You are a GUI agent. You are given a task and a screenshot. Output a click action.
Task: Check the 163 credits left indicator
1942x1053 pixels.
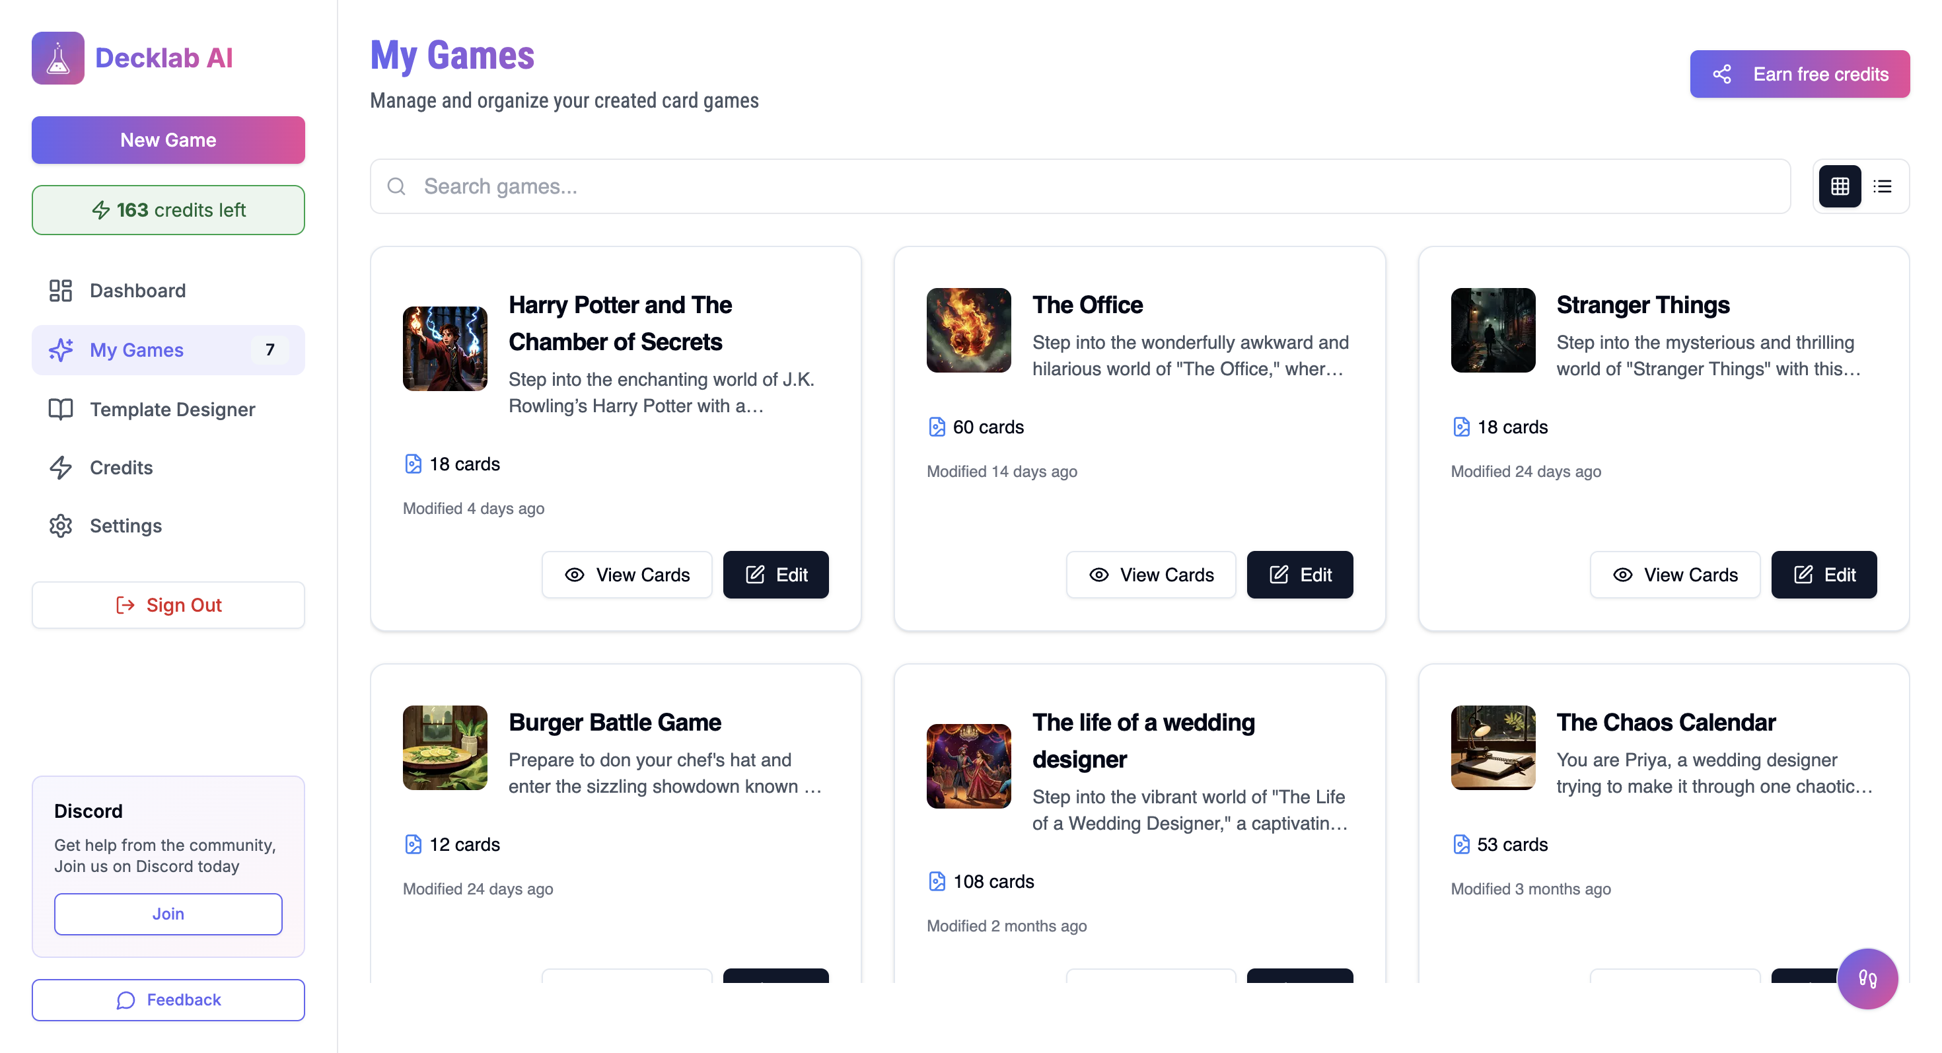coord(167,209)
